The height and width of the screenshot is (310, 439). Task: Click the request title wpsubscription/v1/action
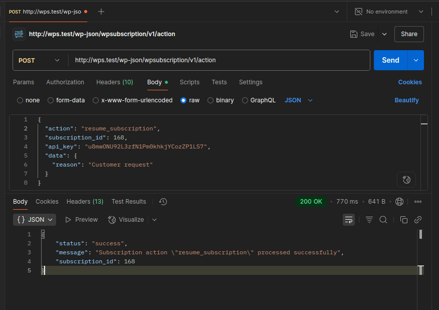pyautogui.click(x=102, y=34)
